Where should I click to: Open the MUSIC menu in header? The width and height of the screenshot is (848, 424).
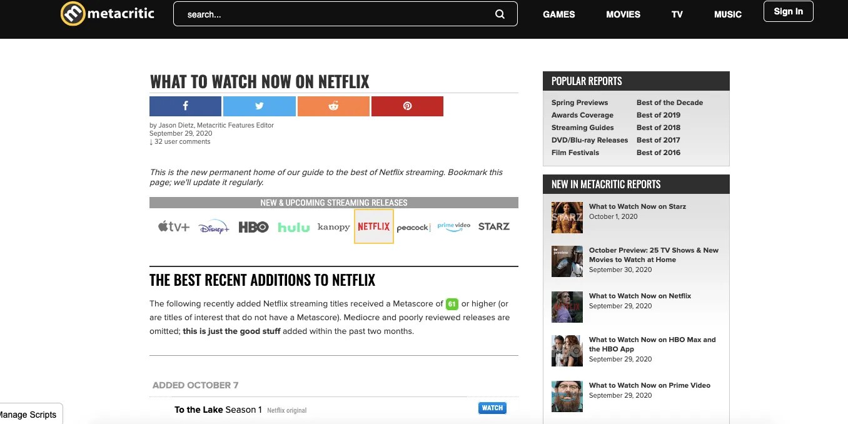[728, 14]
